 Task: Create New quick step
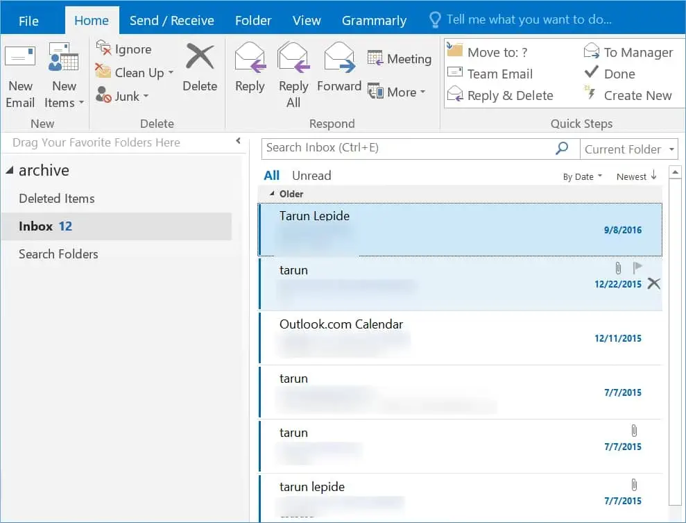628,95
